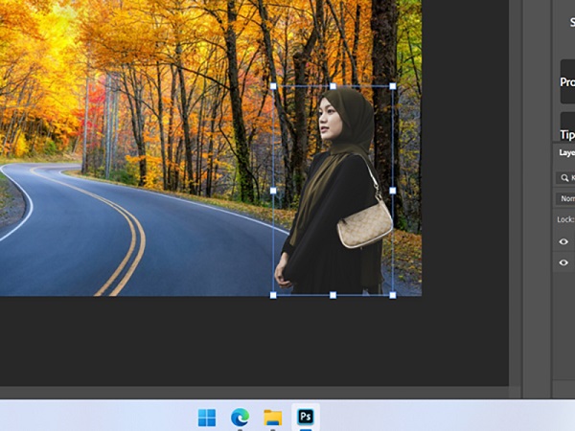
Task: Open File Explorer from the taskbar
Action: pos(273,418)
